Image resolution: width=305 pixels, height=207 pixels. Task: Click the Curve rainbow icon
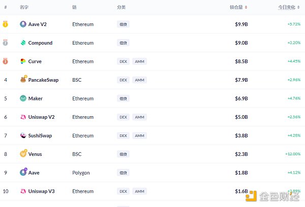point(23,61)
